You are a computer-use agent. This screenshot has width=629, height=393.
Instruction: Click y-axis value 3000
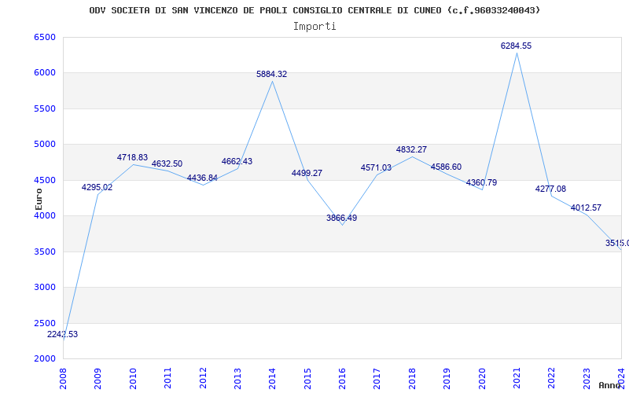(x=45, y=288)
